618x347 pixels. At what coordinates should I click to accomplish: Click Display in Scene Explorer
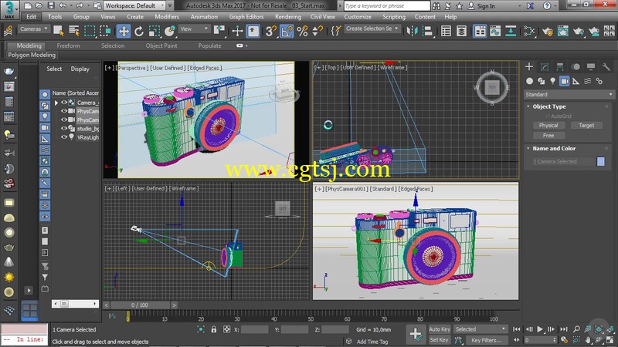click(x=80, y=69)
